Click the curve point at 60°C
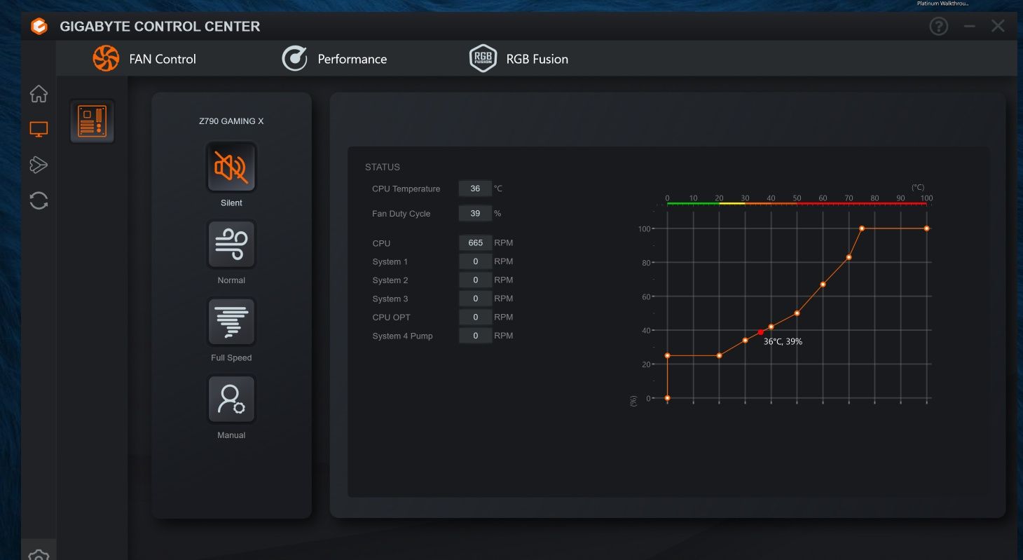Viewport: 1023px width, 560px height. 823,284
